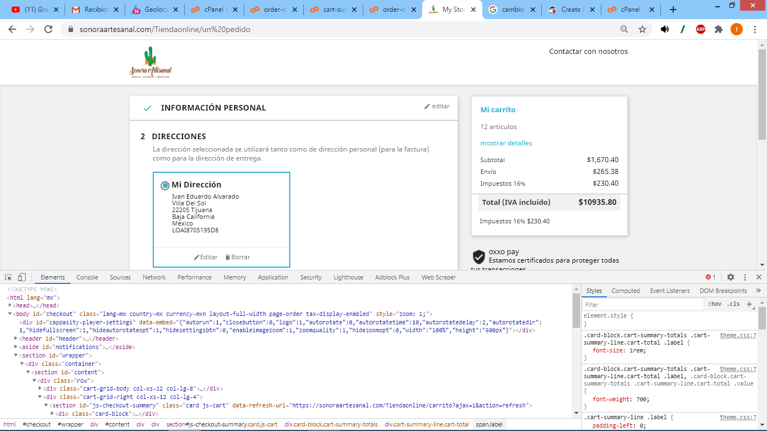767x431 pixels.
Task: Close the DevTools panel
Action: pyautogui.click(x=759, y=277)
